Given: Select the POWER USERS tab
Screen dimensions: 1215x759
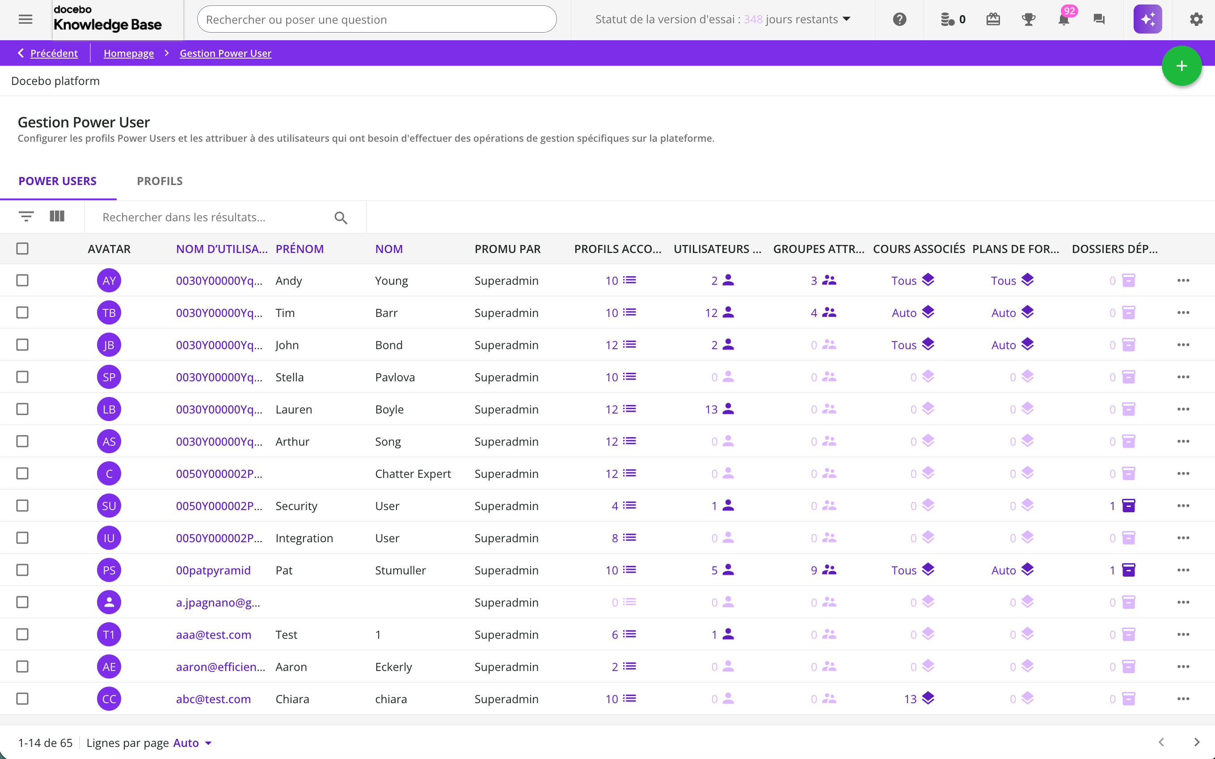Looking at the screenshot, I should pos(57,181).
